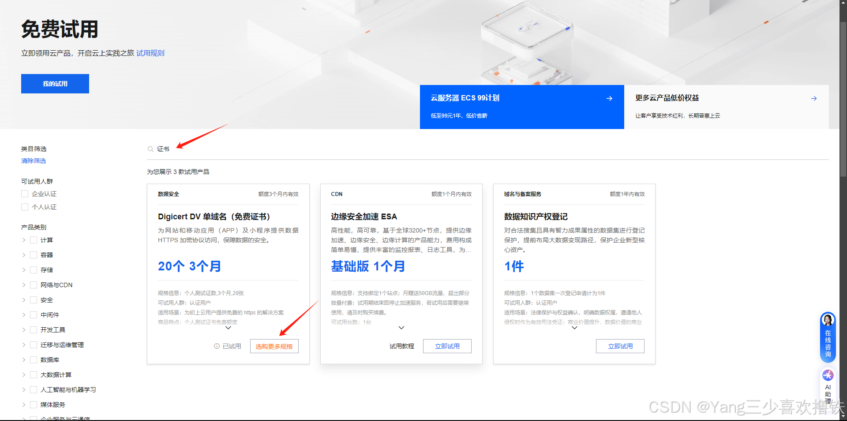
Task: Expand the 数据库 category chevron
Action: tap(23, 360)
